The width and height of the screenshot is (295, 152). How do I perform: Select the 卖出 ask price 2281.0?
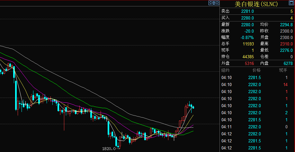coord(247,11)
